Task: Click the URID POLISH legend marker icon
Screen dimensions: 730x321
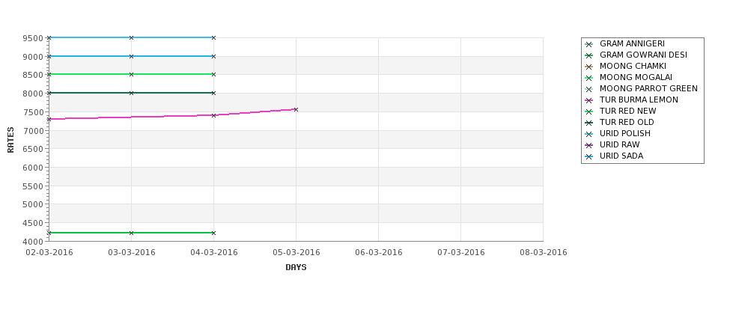Action: pos(589,134)
